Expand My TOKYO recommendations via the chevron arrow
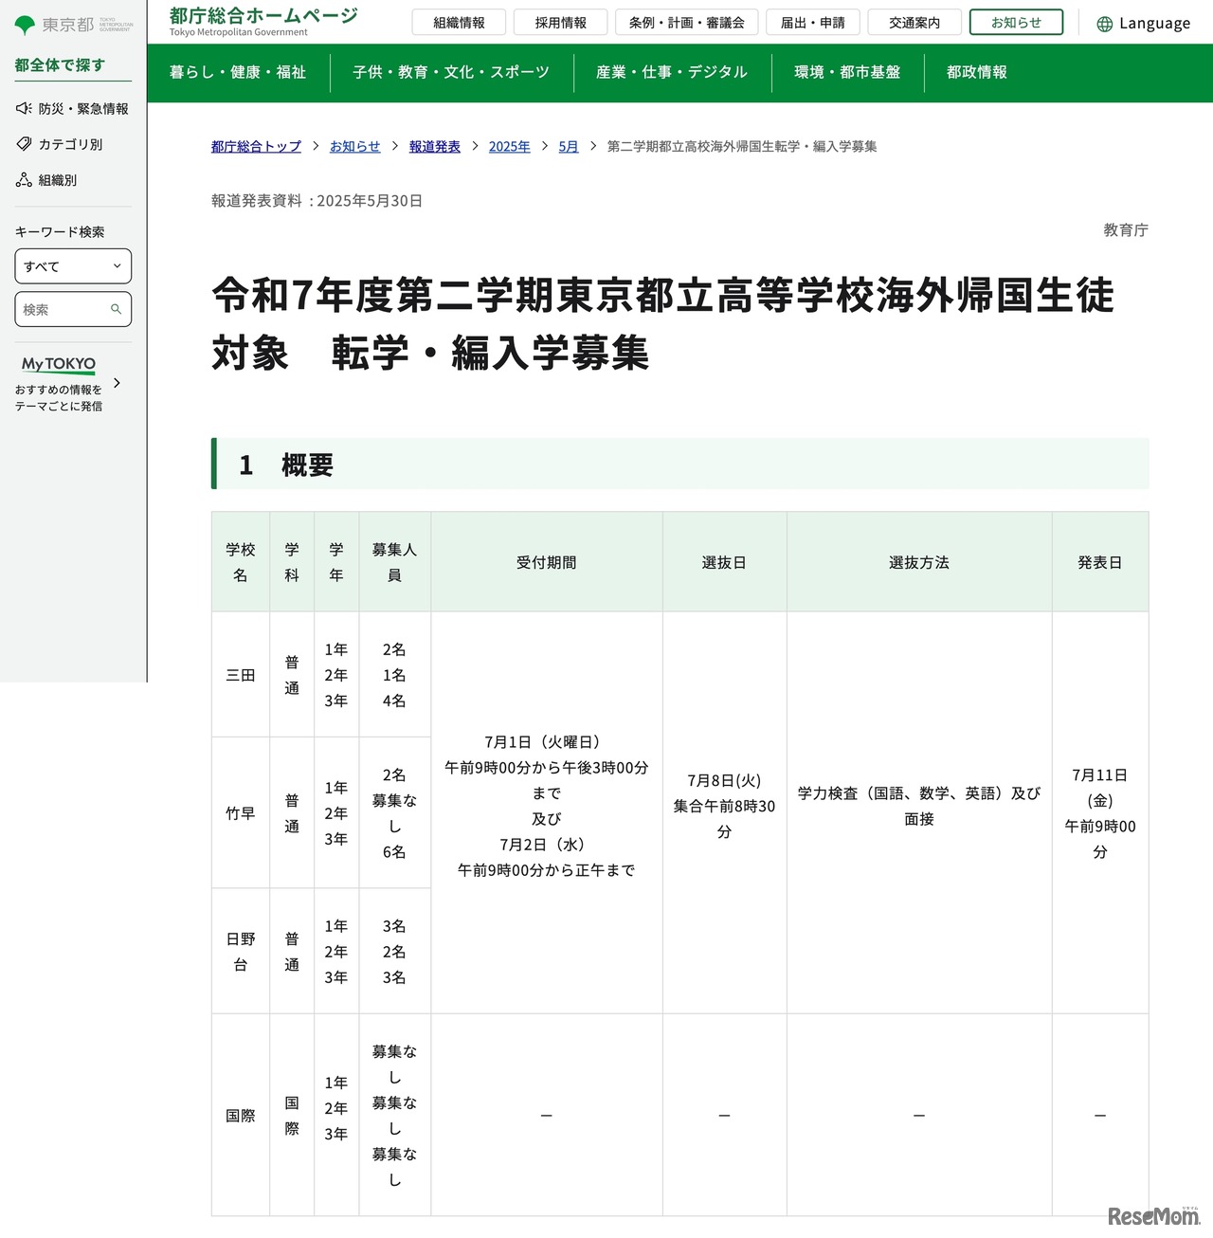 coord(117,383)
